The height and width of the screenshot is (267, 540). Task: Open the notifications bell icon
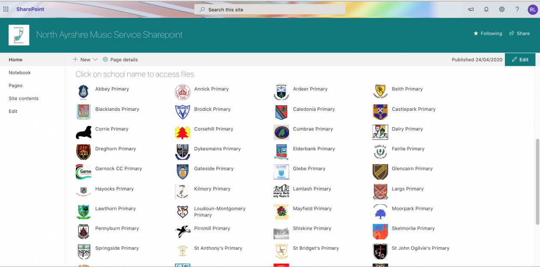(486, 9)
